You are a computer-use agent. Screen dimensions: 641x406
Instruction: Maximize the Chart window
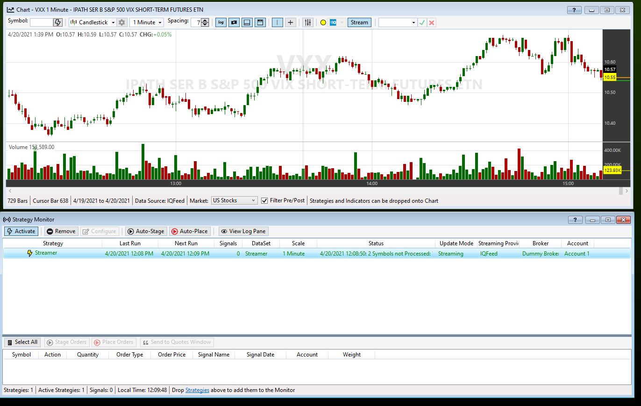[607, 10]
